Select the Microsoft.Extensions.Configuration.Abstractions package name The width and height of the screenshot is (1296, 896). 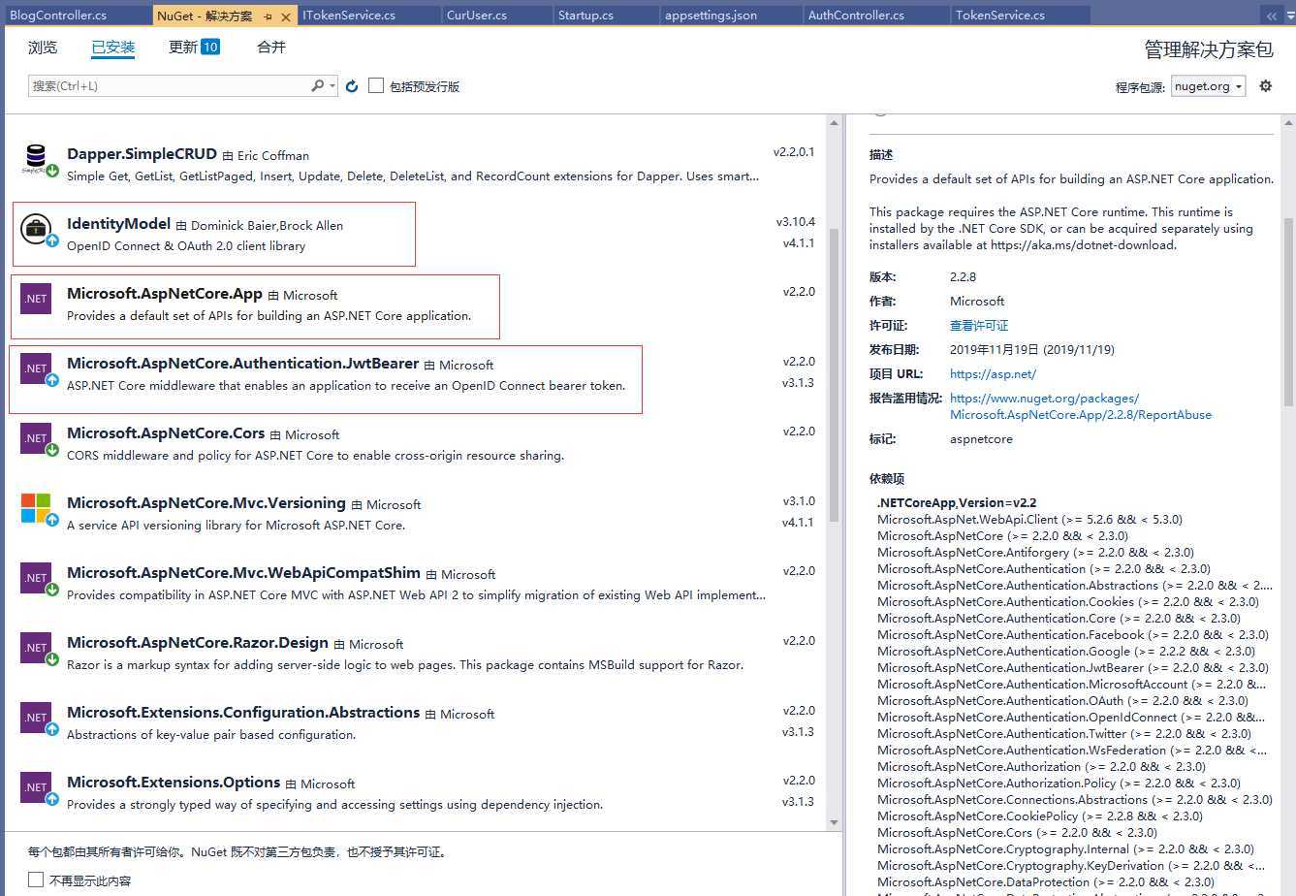(243, 713)
